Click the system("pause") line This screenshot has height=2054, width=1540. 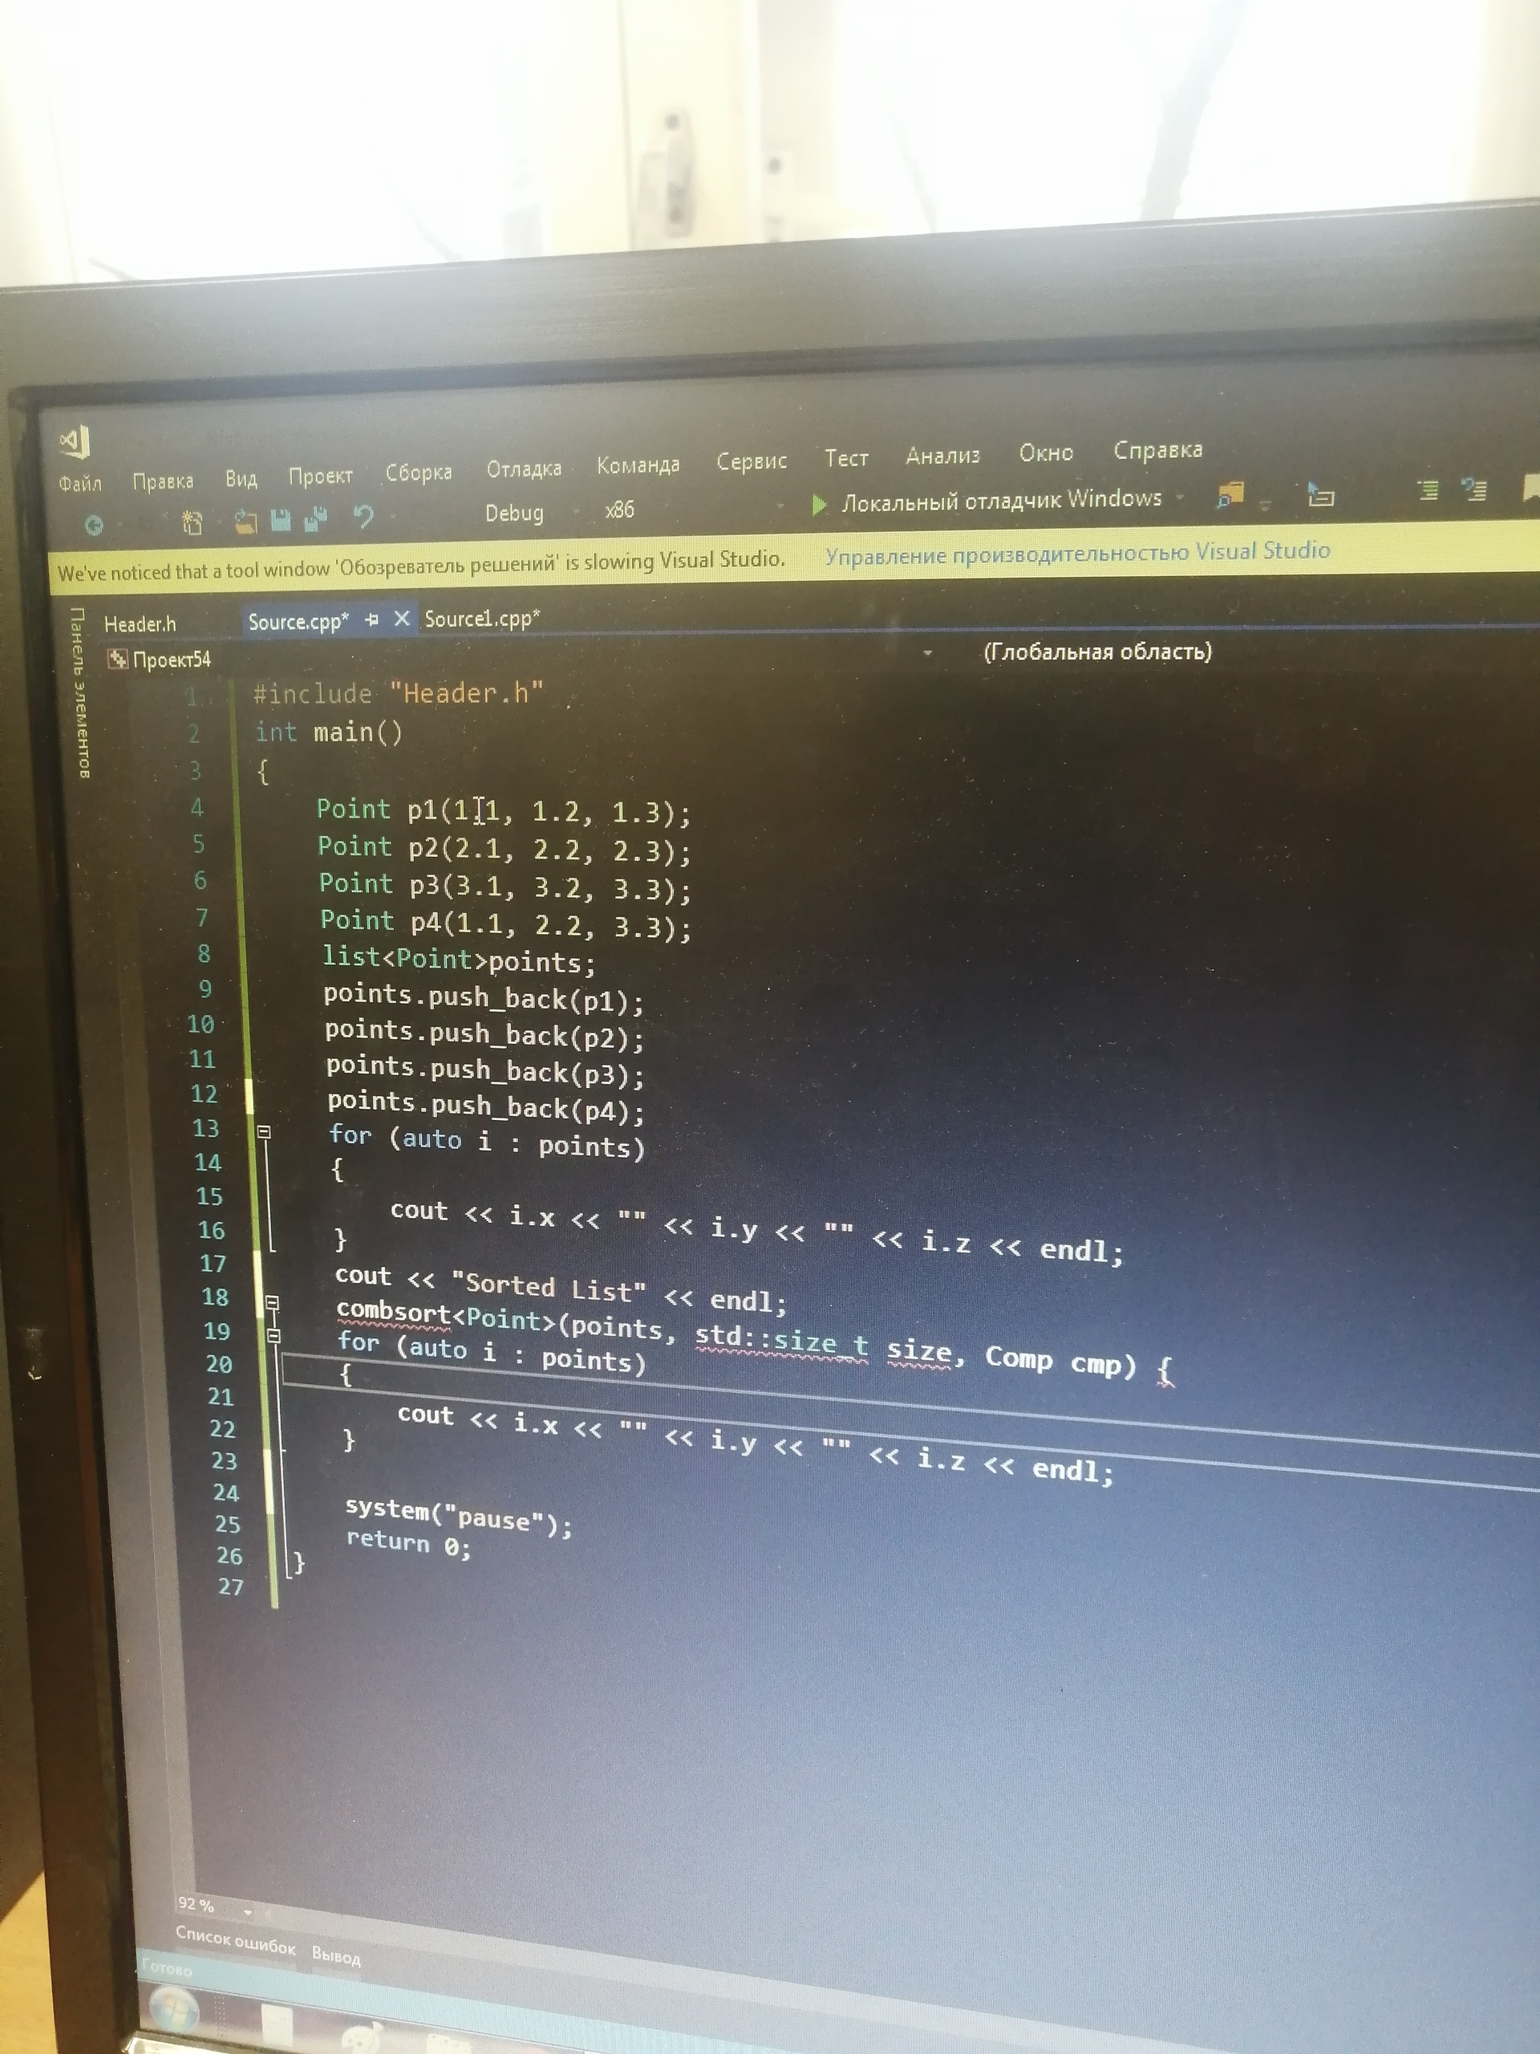459,1515
